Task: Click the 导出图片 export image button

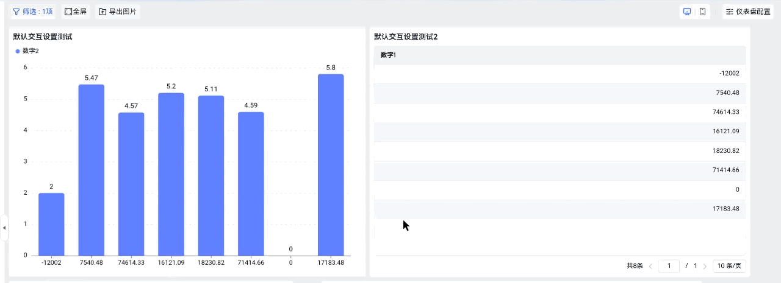Action: coord(118,12)
